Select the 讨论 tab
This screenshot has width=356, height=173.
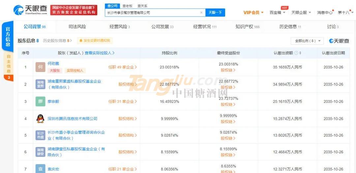click(333, 27)
